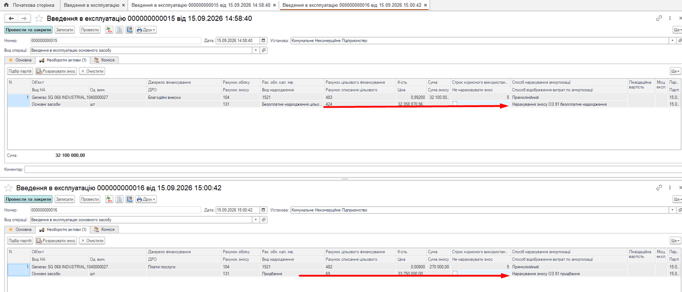Expand the Друк menu in document 000000000015

click(146, 30)
